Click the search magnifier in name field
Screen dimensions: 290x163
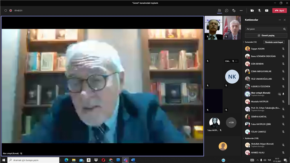click(x=284, y=29)
